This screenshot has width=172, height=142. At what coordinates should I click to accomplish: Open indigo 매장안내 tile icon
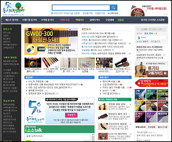coord(163,117)
